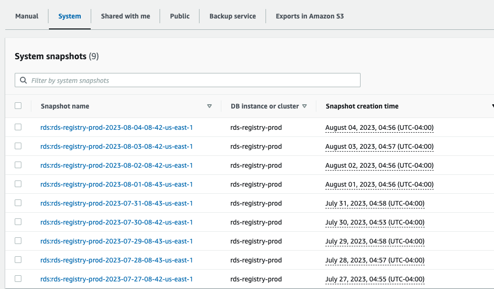Screen dimensions: 494x289
Task: Click creation time July 30, 2023, 04:53
Action: [375, 222]
